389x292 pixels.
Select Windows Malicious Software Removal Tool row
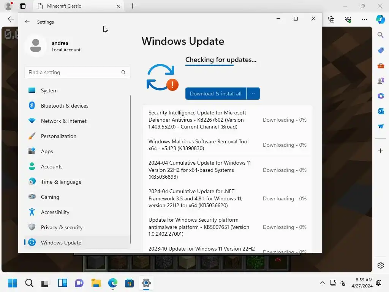tap(228, 145)
